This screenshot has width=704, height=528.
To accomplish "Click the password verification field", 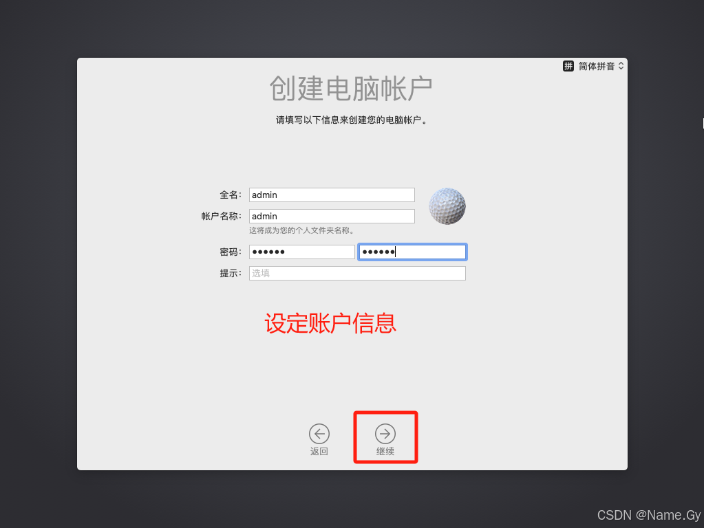I will [x=412, y=252].
